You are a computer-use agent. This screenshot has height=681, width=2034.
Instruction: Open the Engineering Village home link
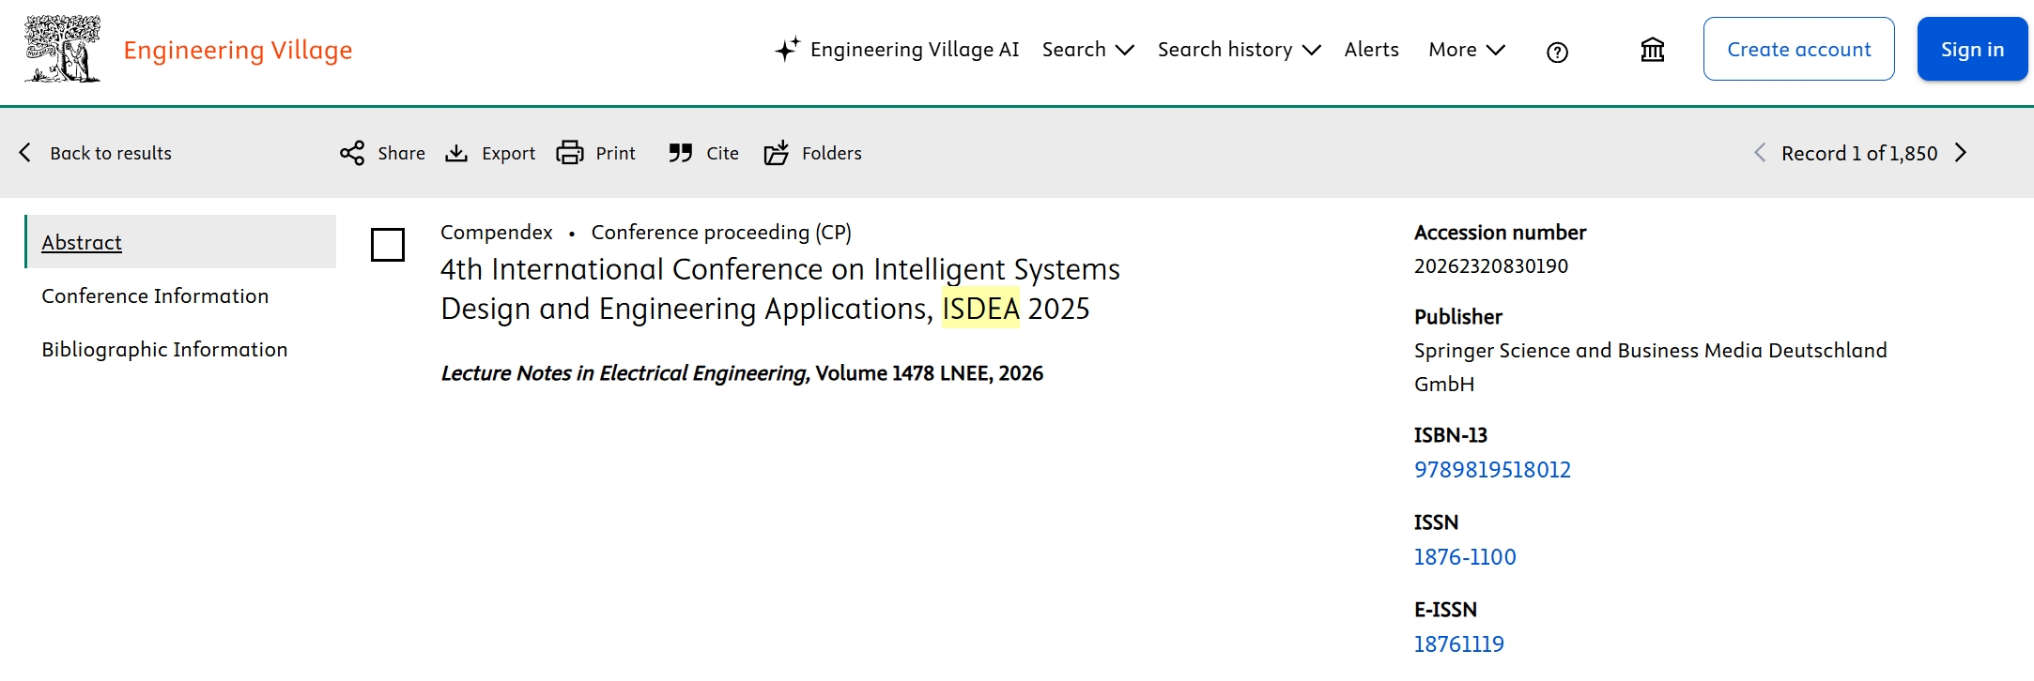(239, 50)
